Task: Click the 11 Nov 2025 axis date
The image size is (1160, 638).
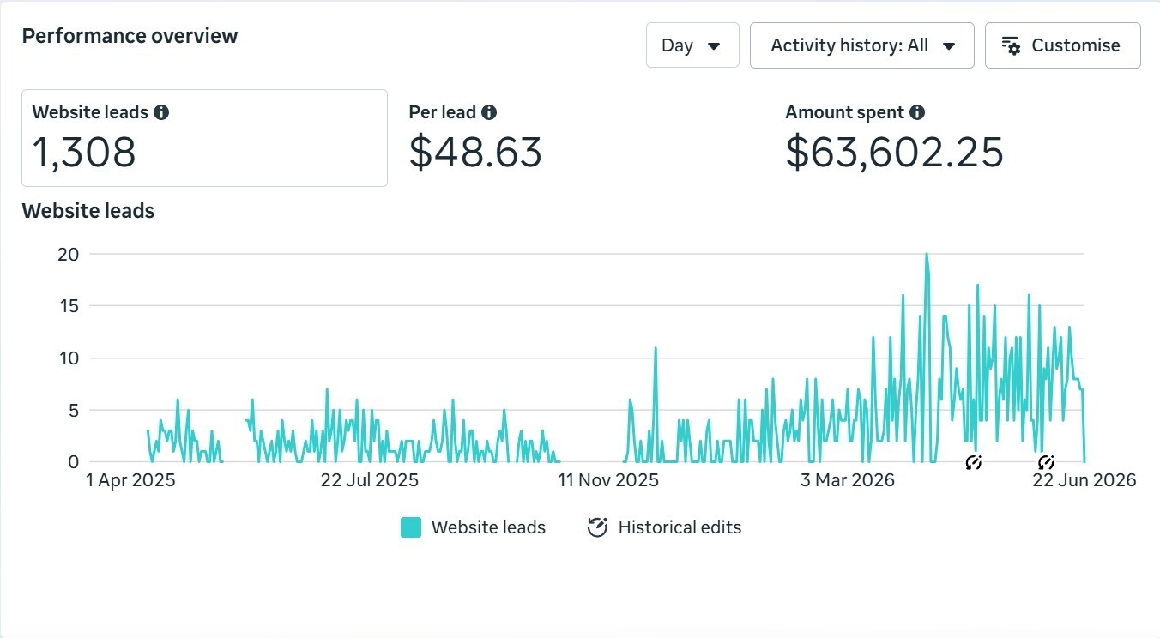Action: click(608, 480)
